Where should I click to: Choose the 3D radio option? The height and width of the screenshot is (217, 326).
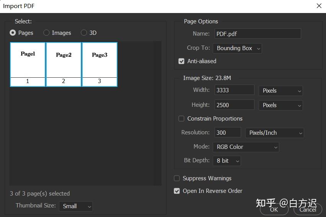pos(84,33)
